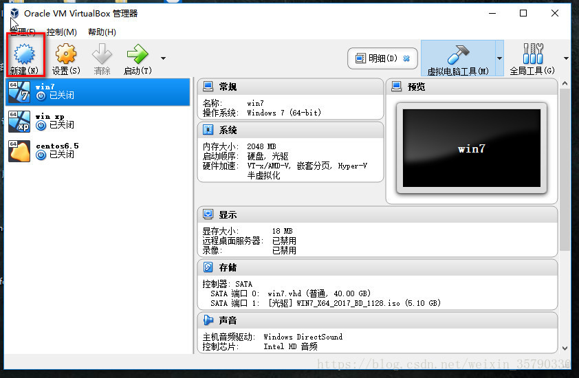Viewport: 579px width, 378px height.
Task: Click 'win7.vhd (普通, 40.00 GB)' storage entry
Action: tap(319, 293)
